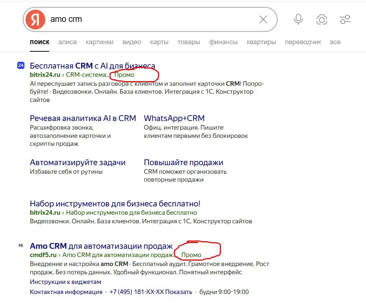Screen dimensions: 366x308
Task: Click the 'Промо' label on Bitrix24 result
Action: [x=124, y=75]
